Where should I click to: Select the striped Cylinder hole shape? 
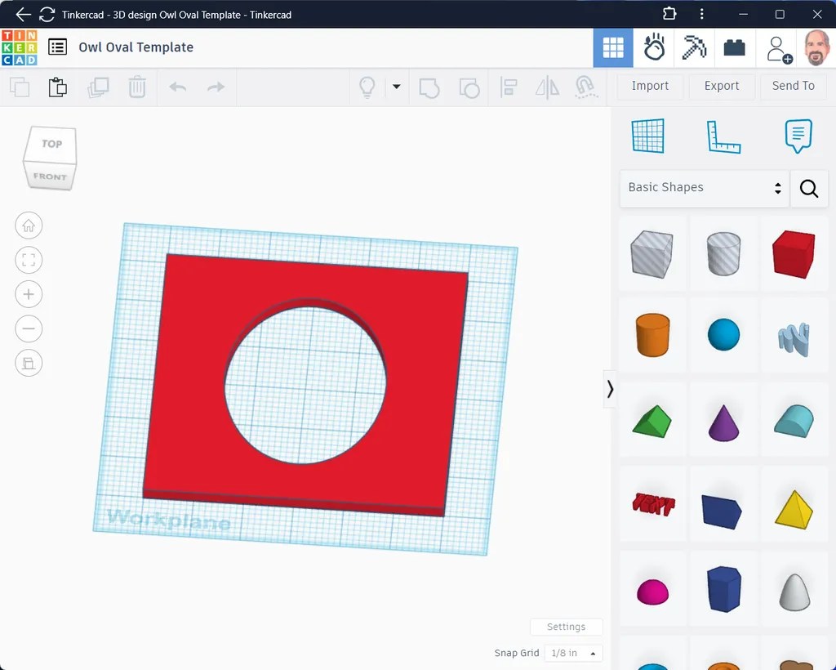(x=723, y=253)
